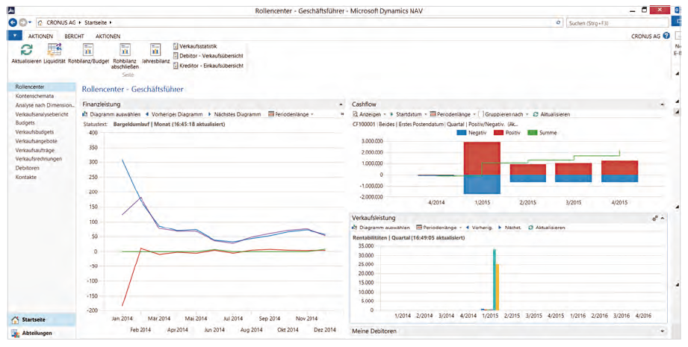Click Nächst. in Verkaufsleistung toolbar
The height and width of the screenshot is (347, 688).
click(510, 228)
